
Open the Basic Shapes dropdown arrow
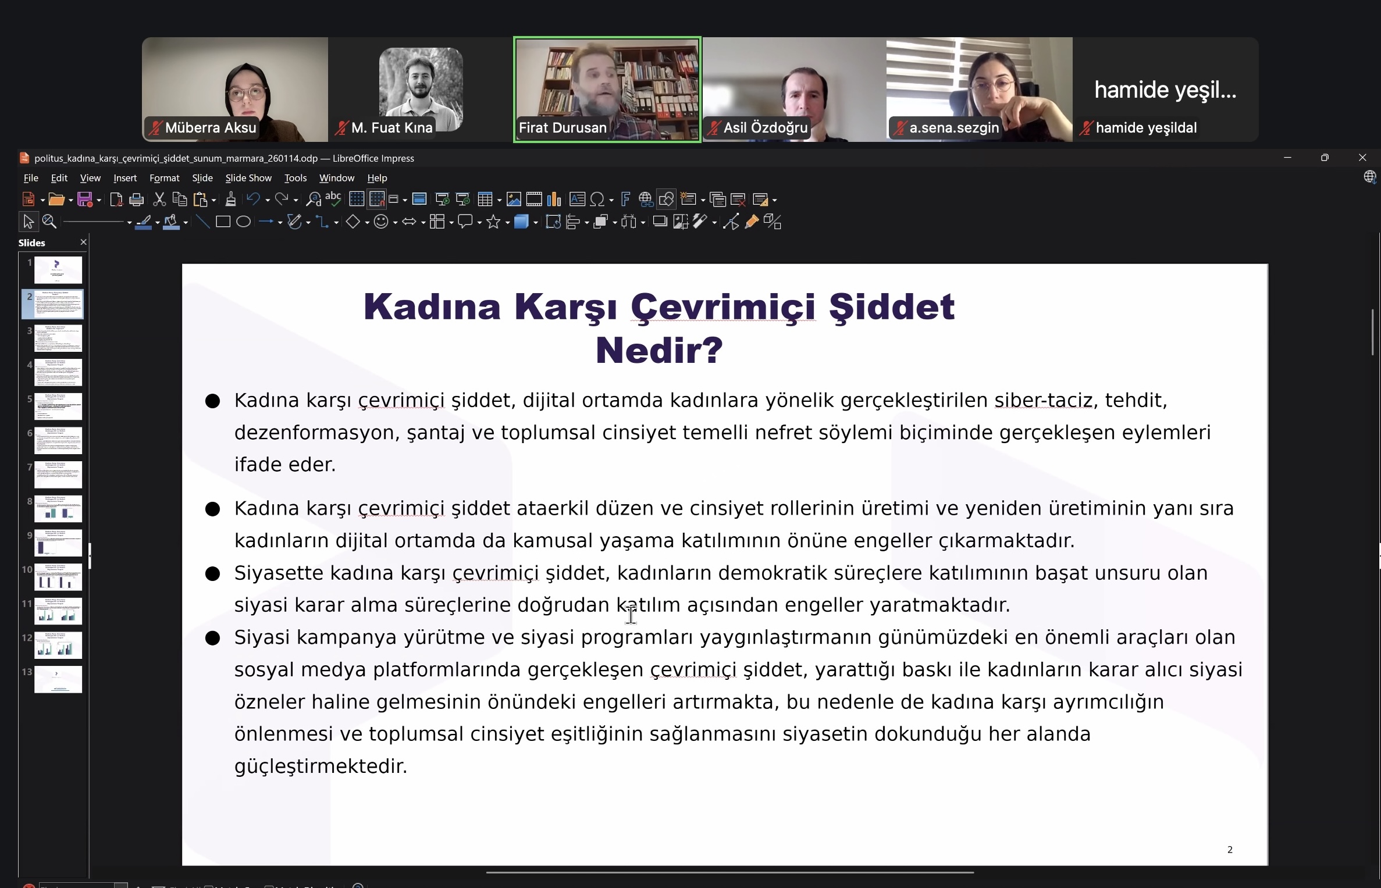coord(367,222)
